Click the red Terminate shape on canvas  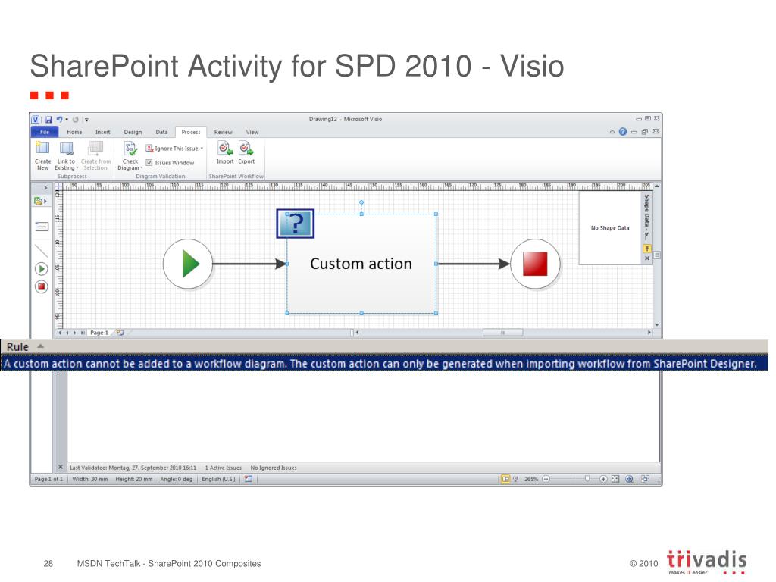(535, 264)
